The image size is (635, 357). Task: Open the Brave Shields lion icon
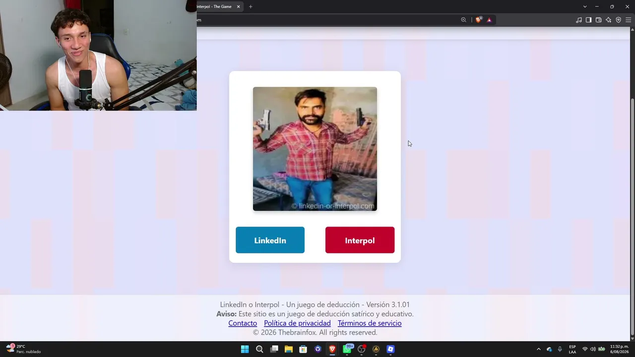[x=478, y=20]
